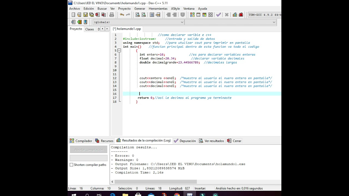Open the Archivo menu
Image resolution: width=349 pixels, height=196 pixels.
[x=74, y=8]
